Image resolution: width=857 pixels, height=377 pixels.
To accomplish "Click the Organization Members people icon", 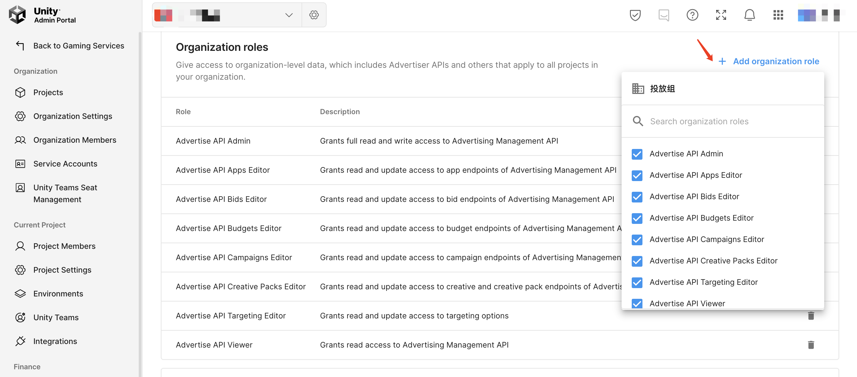I will click(x=20, y=140).
